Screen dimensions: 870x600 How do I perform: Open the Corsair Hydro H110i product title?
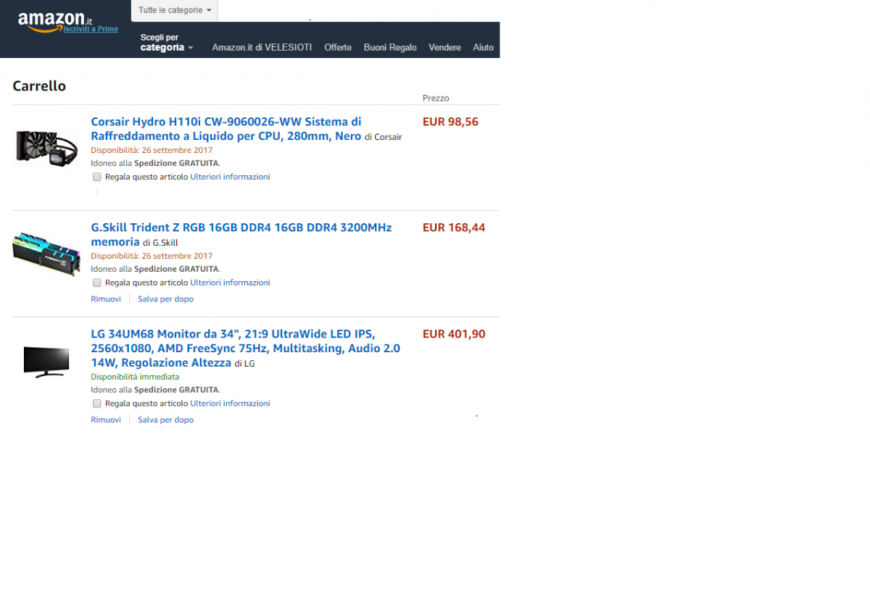(226, 129)
